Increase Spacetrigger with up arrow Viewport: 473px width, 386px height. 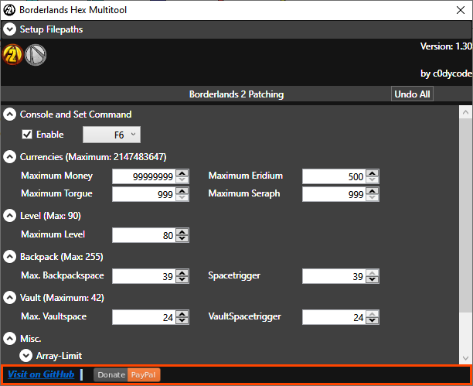click(373, 273)
